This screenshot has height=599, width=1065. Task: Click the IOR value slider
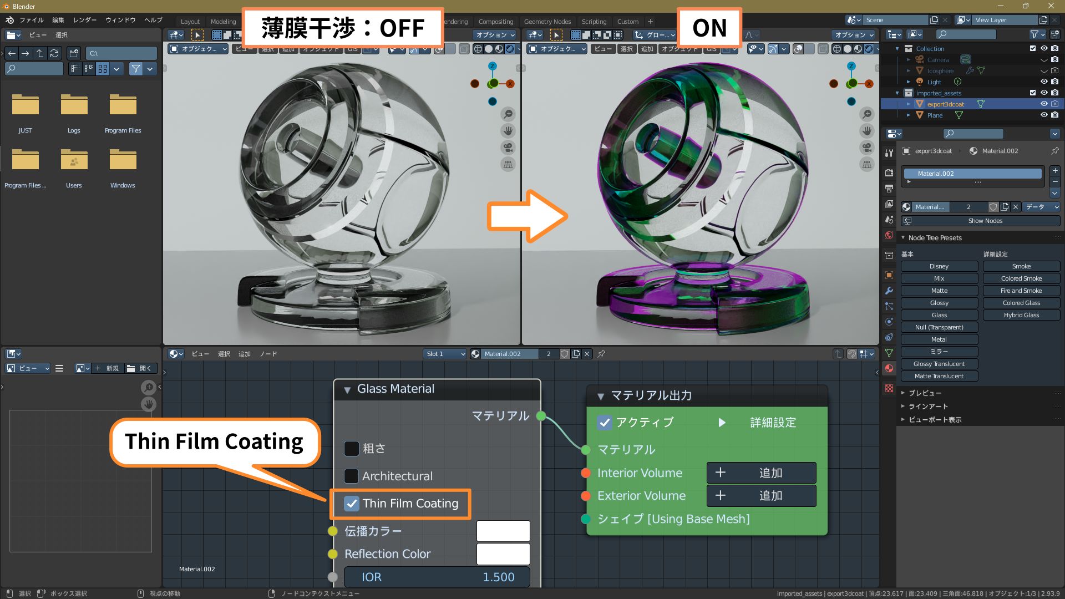pyautogui.click(x=437, y=577)
